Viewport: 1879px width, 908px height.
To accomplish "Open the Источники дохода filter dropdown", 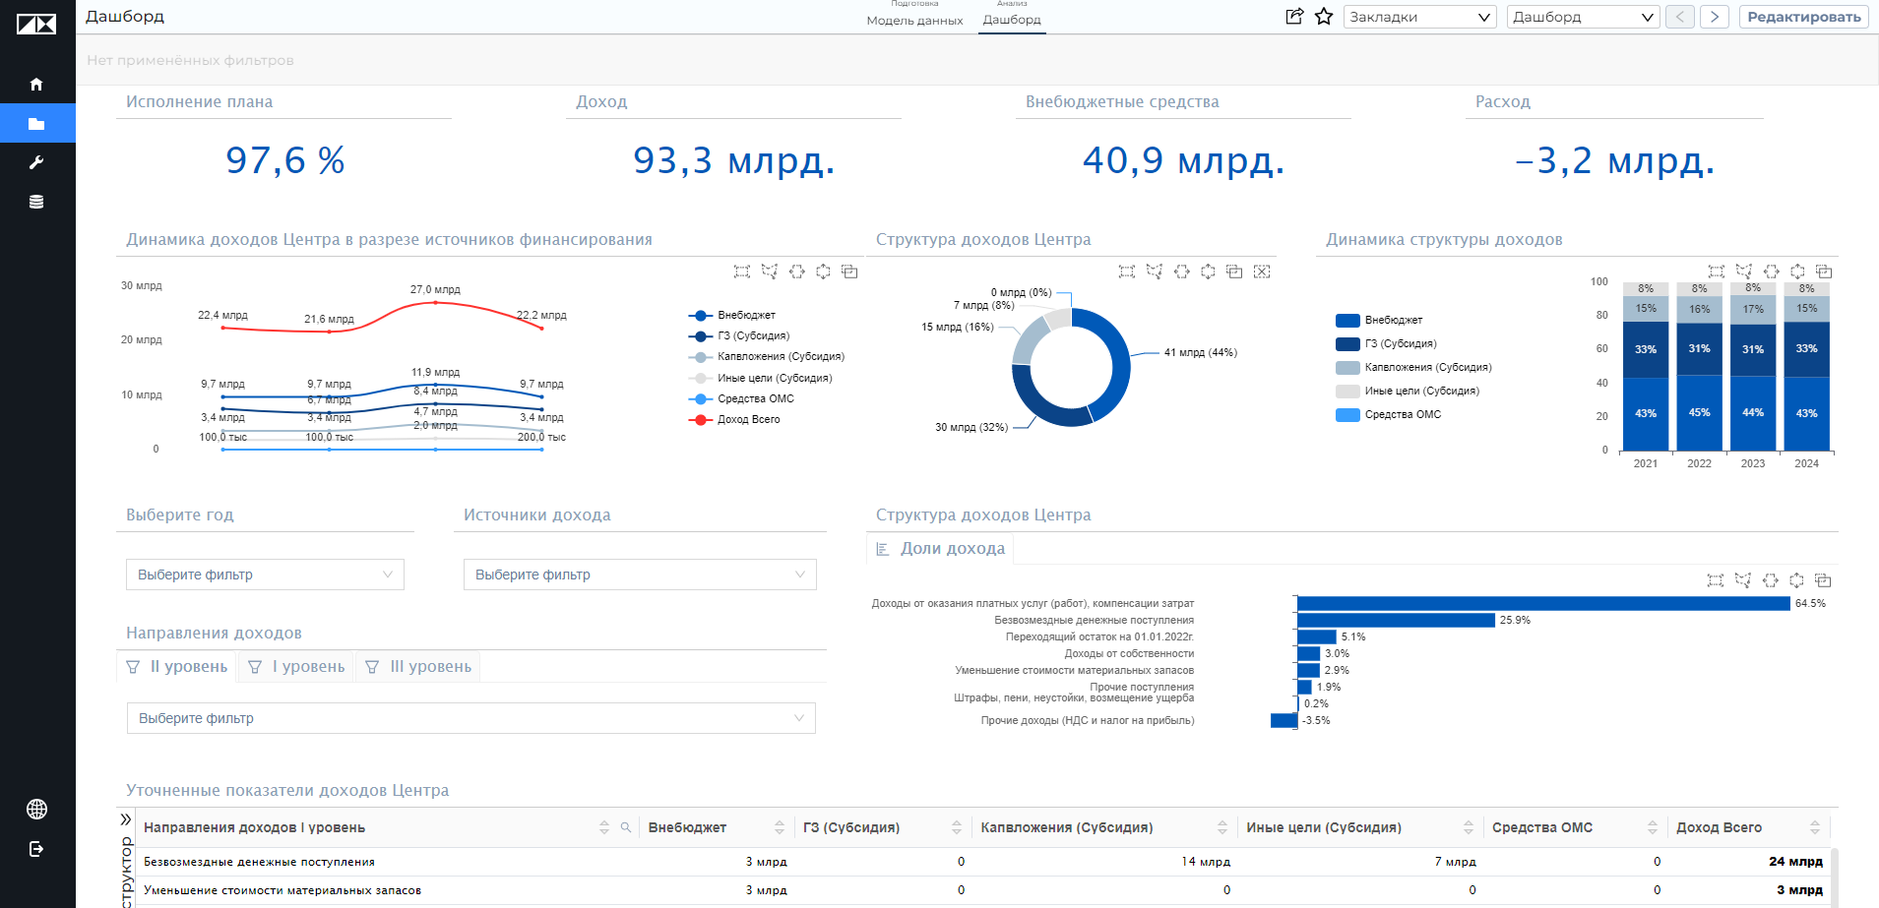I will (x=640, y=575).
